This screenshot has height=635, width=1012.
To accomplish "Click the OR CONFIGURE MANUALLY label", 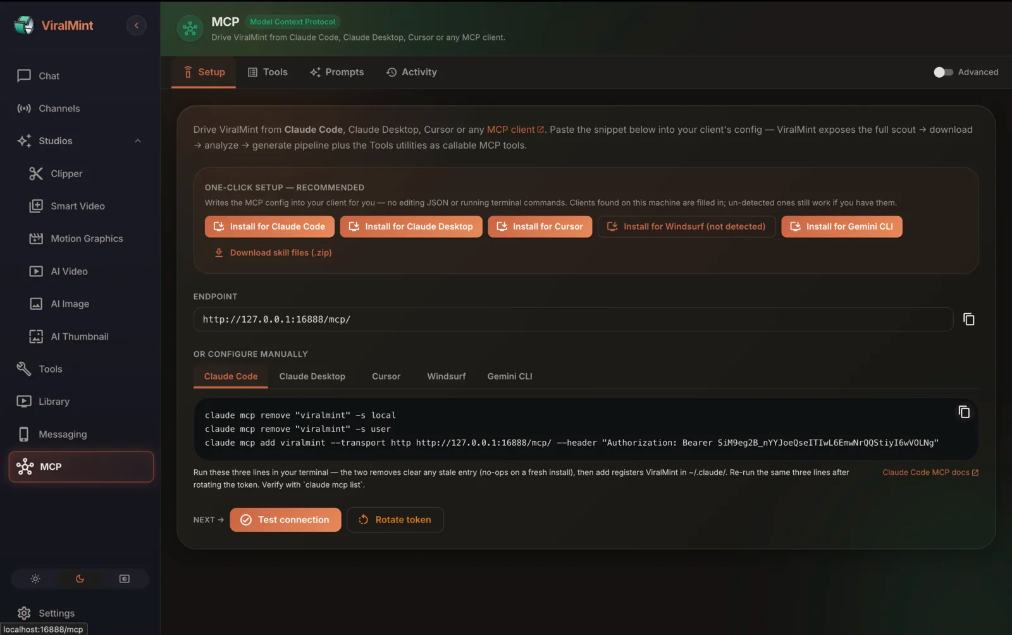I will point(250,354).
